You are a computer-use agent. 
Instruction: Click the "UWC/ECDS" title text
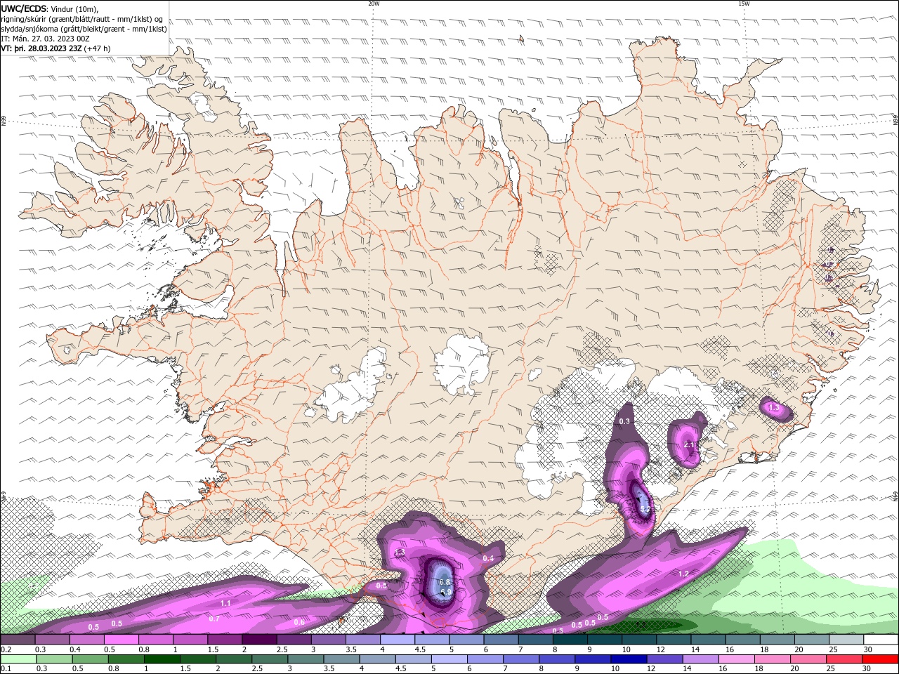pos(24,8)
